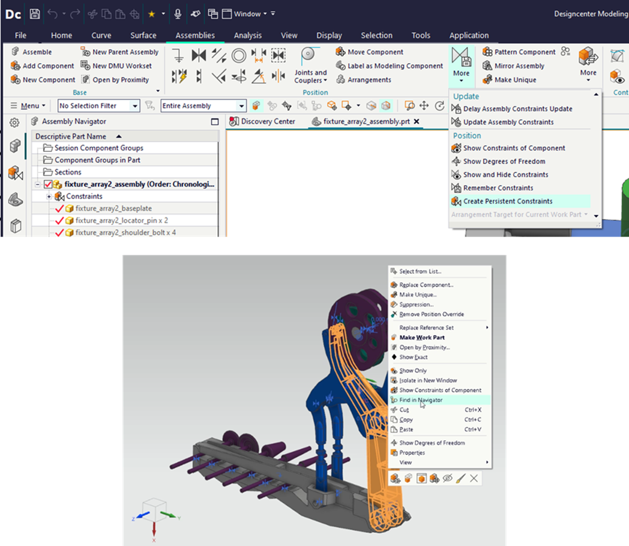Click Move Component in Position group

[x=369, y=52]
